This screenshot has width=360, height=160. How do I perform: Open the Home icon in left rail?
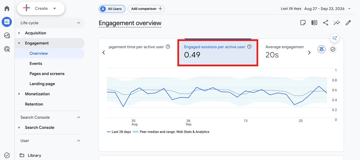click(x=7, y=9)
